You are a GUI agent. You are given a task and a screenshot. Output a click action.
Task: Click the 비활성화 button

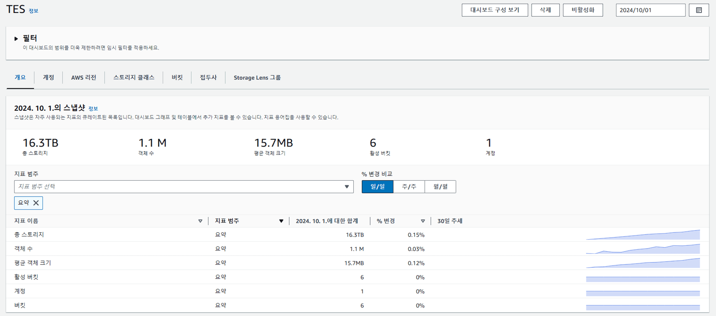[583, 10]
